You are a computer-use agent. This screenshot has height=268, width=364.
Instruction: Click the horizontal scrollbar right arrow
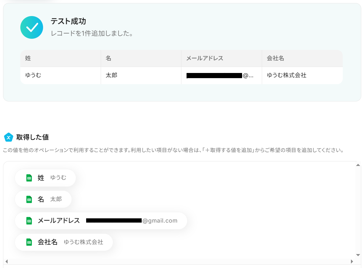pos(352,261)
